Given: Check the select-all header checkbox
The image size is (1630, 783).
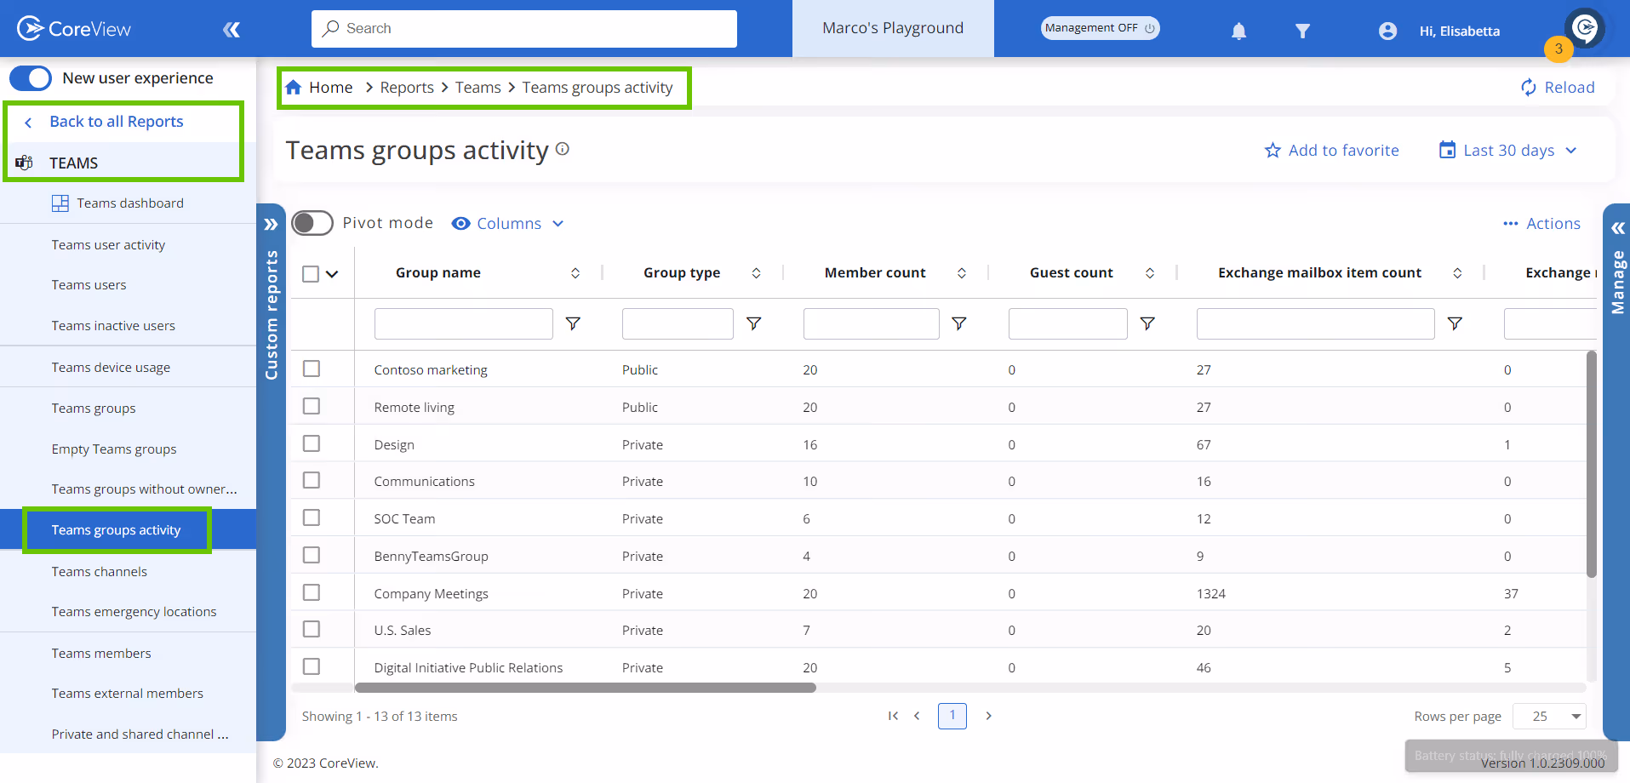Looking at the screenshot, I should tap(311, 274).
